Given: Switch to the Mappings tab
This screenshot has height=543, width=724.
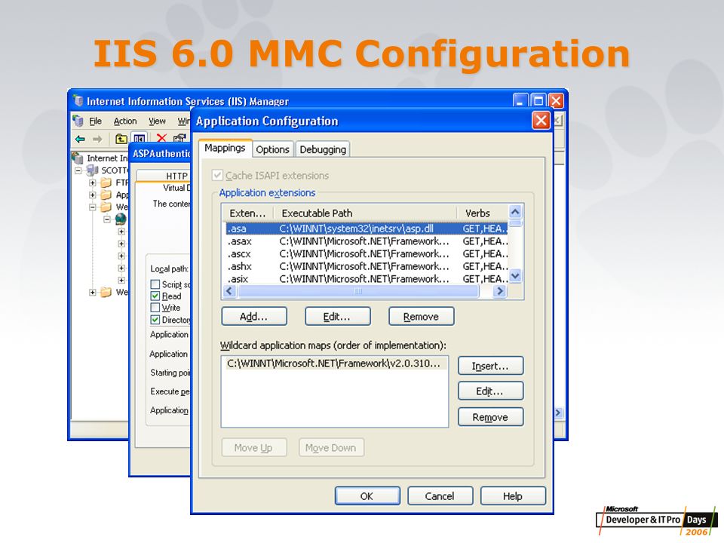Looking at the screenshot, I should click(x=225, y=148).
